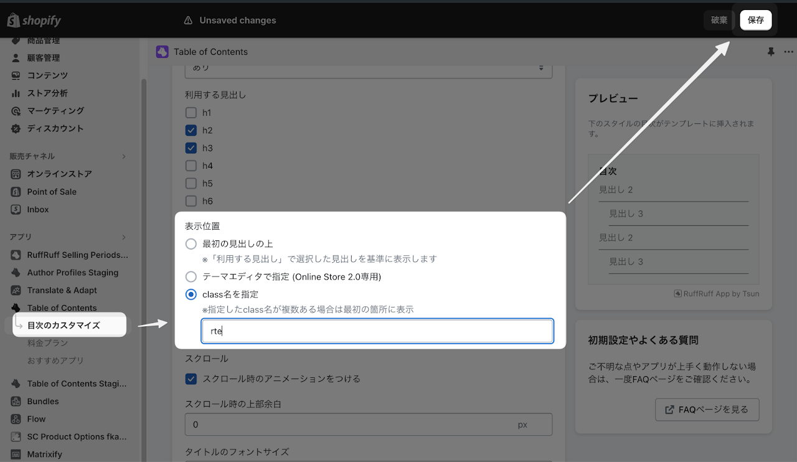797x462 pixels.
Task: Open the Point of Sale sidebar link
Action: (52, 192)
